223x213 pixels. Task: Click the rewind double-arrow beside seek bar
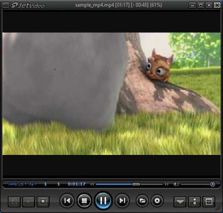point(92,184)
